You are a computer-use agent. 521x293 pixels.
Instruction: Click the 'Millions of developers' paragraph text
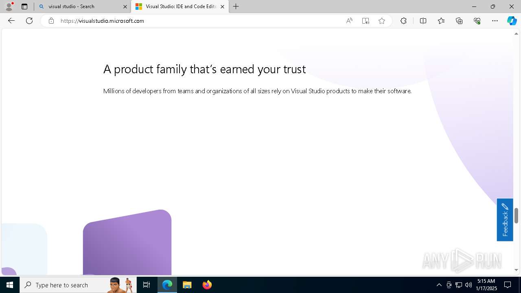257,91
